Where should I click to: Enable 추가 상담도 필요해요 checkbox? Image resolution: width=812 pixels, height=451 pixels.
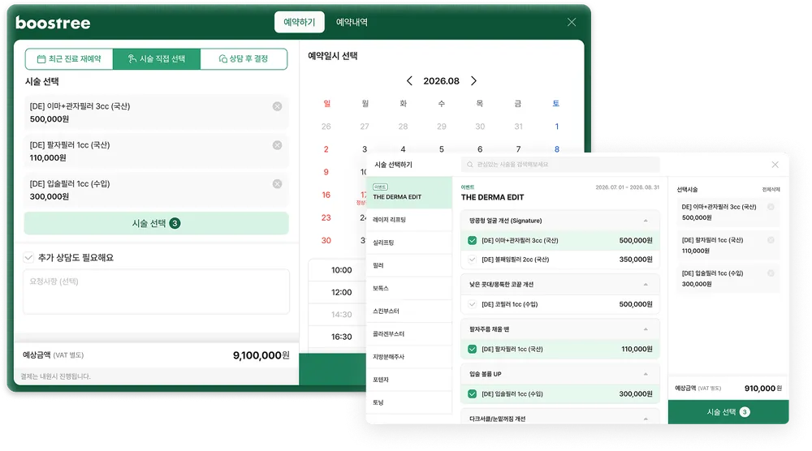pos(28,257)
